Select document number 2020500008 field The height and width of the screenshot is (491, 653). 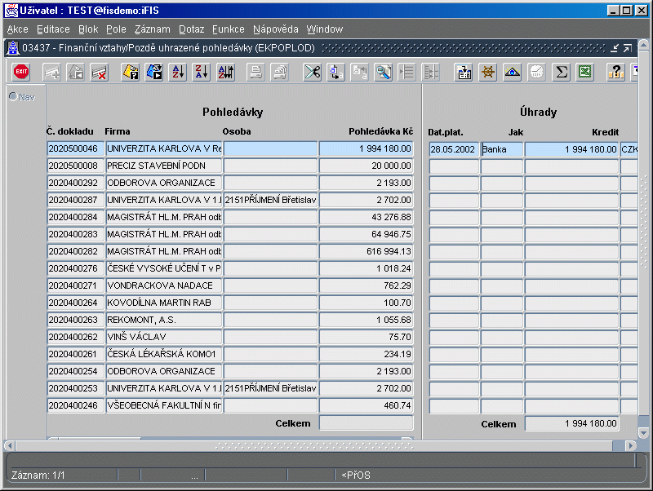pos(75,166)
